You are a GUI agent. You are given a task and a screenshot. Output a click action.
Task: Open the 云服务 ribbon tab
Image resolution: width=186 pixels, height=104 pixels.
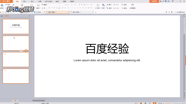click(x=72, y=2)
